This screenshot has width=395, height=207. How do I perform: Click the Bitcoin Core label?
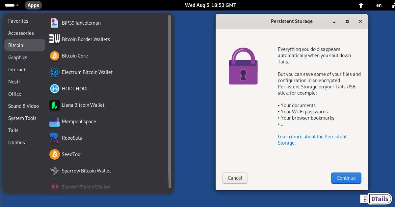(75, 56)
